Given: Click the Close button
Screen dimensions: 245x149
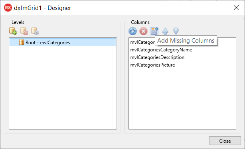Looking at the screenshot, I should tap(225, 141).
